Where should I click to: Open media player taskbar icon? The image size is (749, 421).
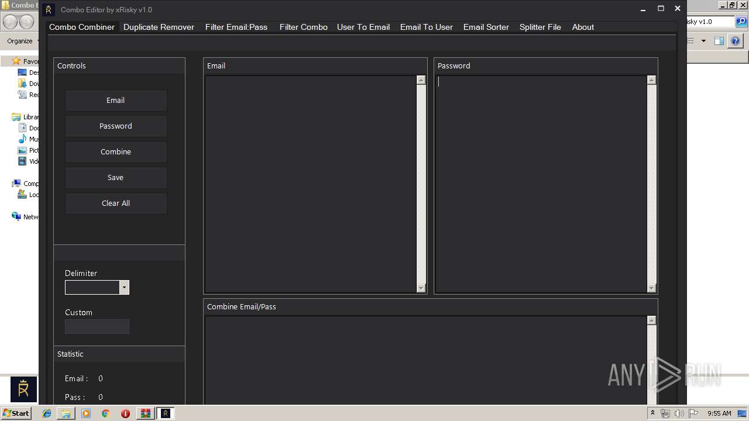point(86,413)
